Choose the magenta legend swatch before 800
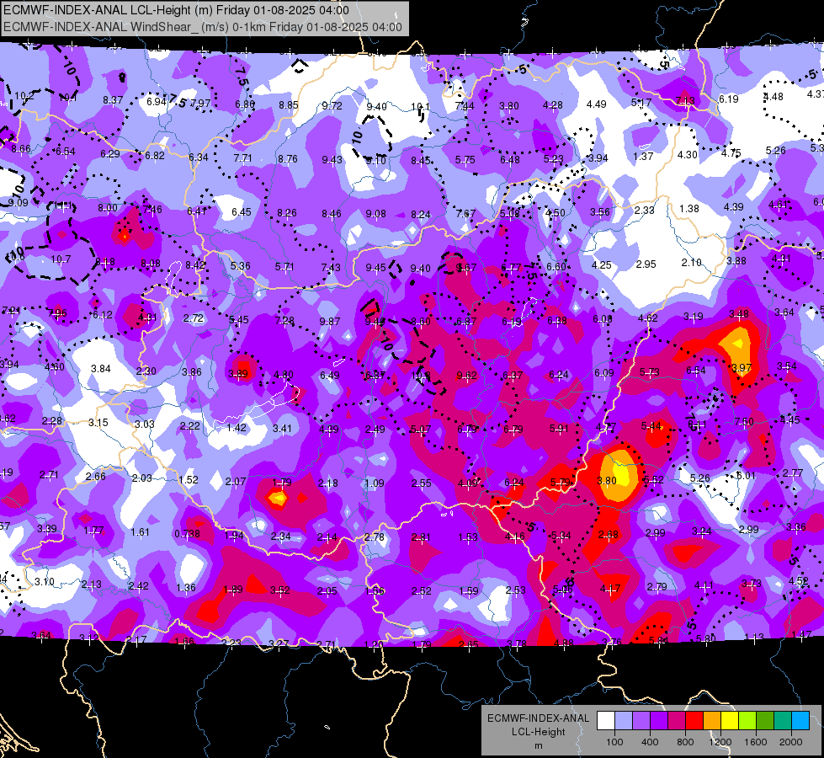 coord(677,721)
